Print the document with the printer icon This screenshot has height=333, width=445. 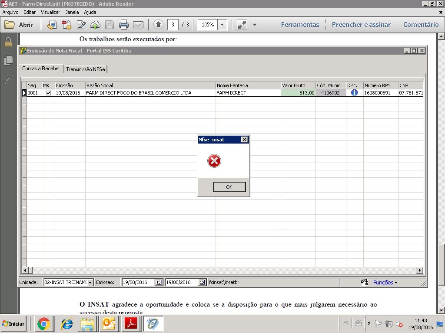[124, 25]
